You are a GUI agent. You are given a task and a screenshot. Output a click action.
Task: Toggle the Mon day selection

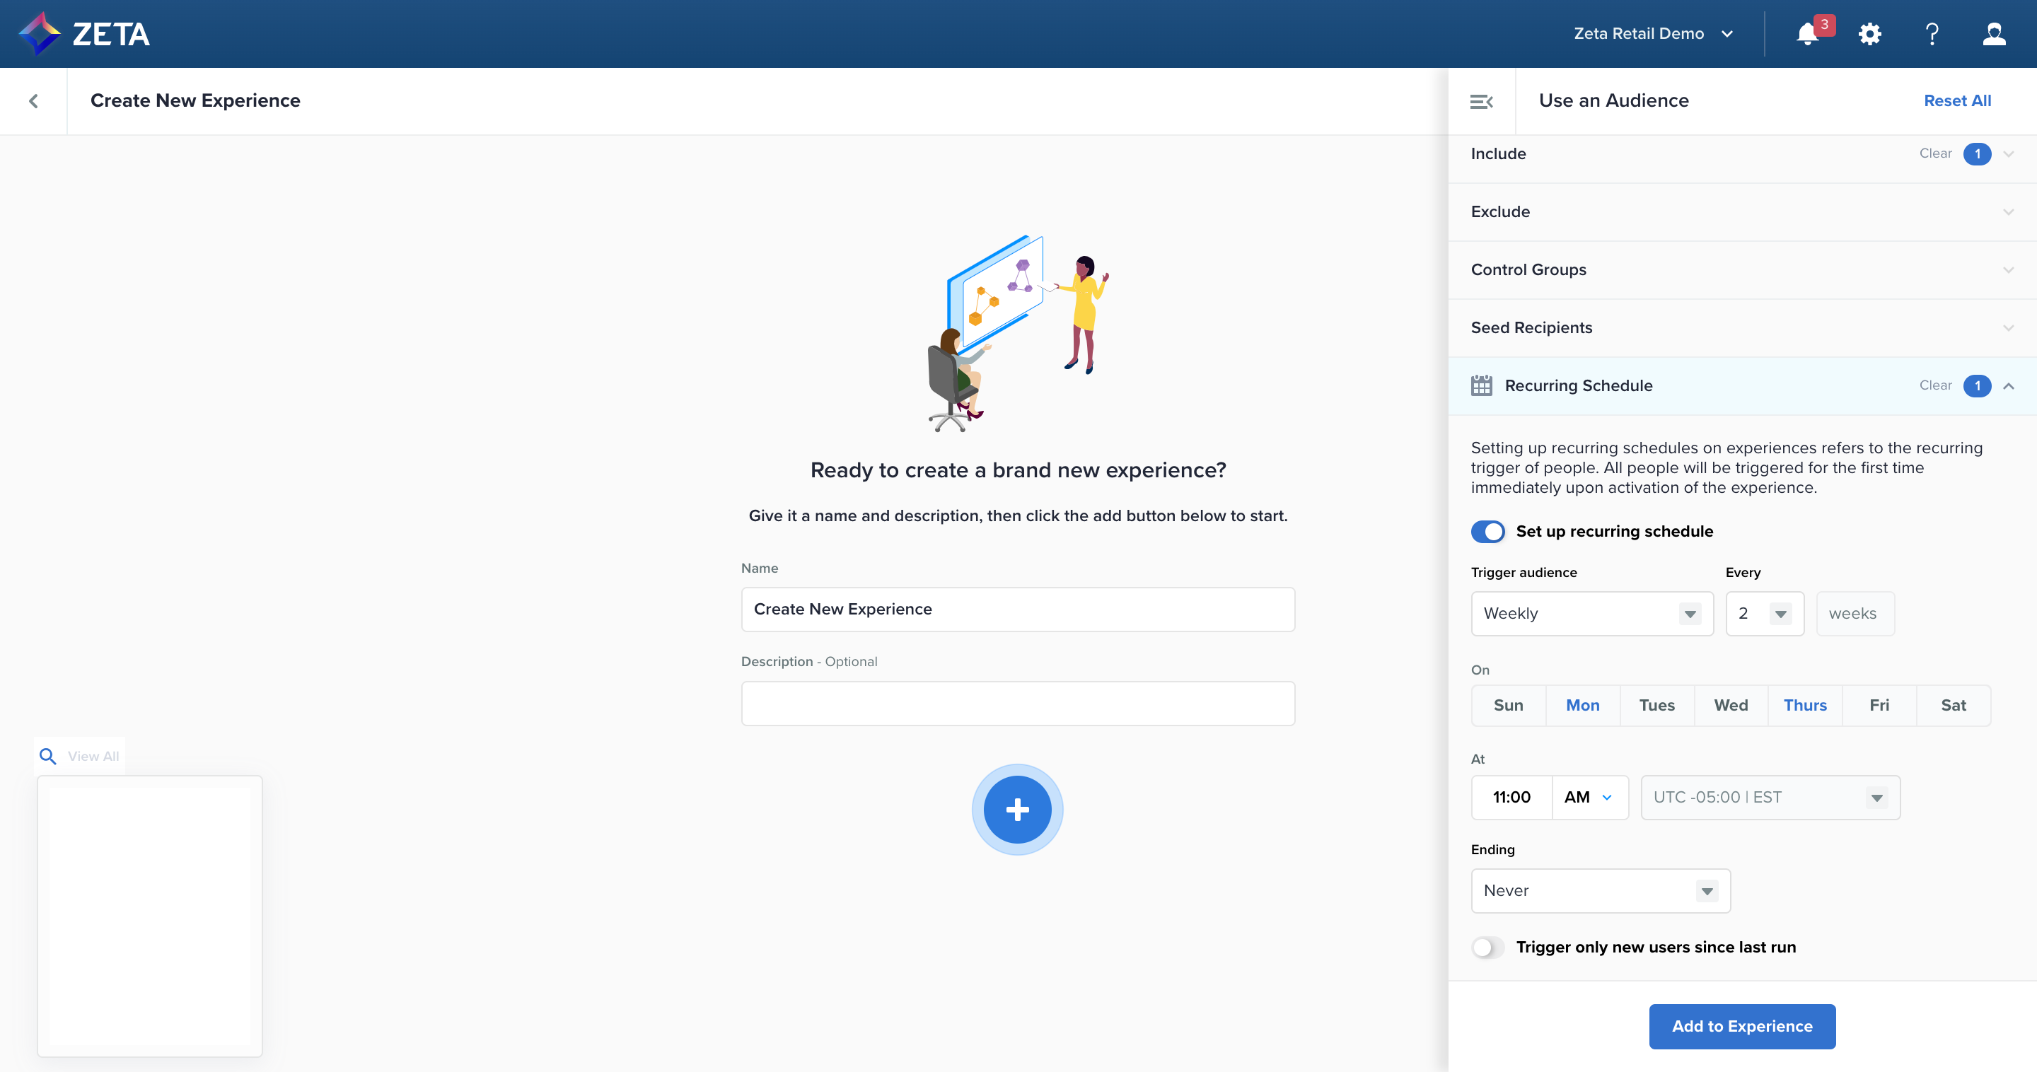[1582, 705]
